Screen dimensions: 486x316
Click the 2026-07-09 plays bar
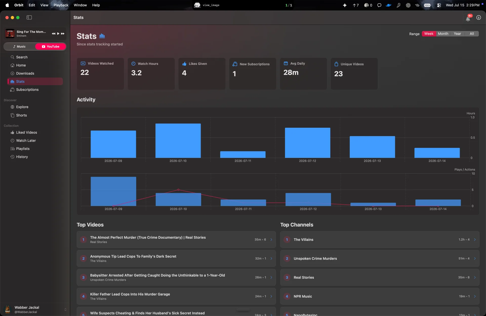click(113, 191)
